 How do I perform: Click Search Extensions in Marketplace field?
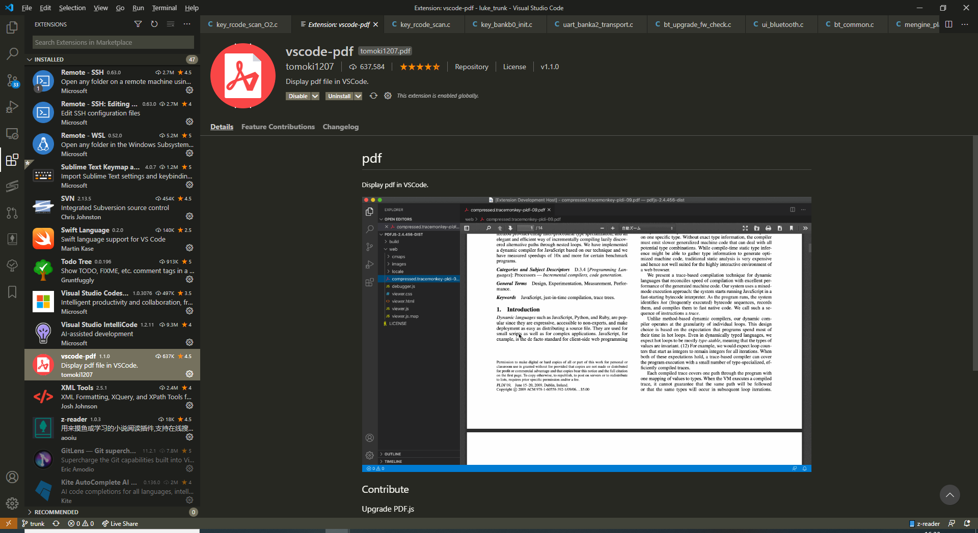point(113,42)
